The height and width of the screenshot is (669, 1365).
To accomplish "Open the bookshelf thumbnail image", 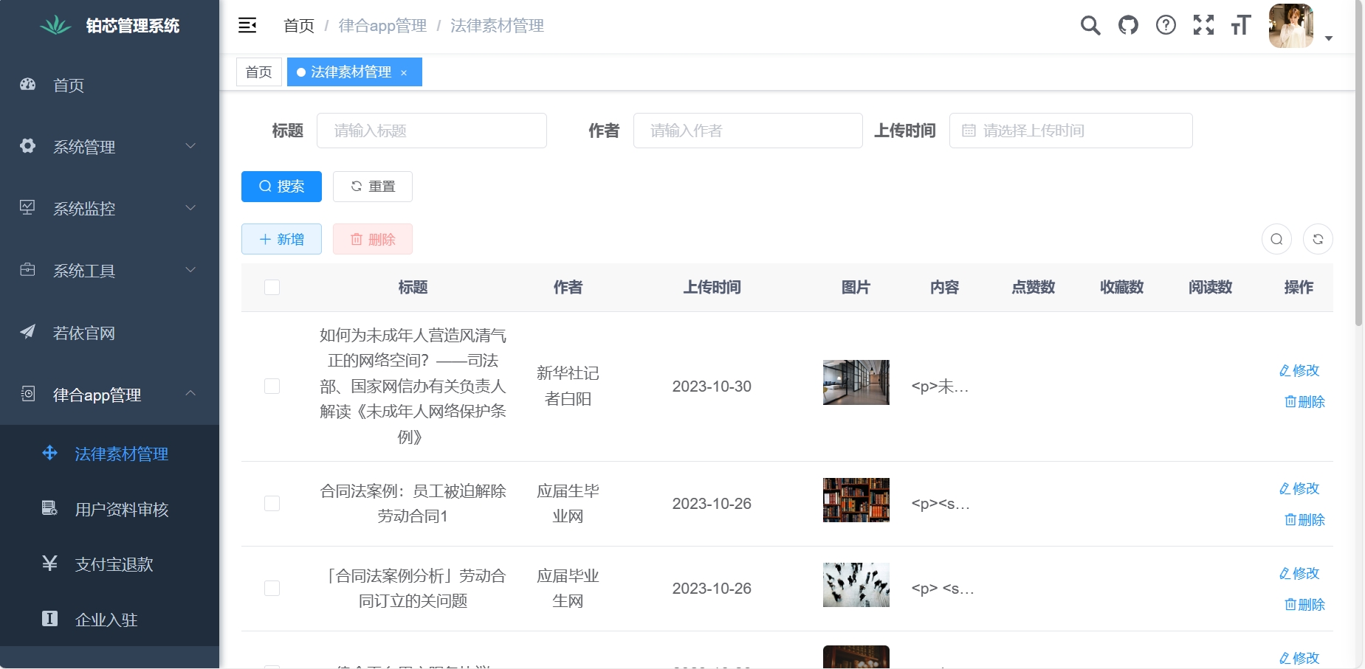I will pyautogui.click(x=856, y=500).
